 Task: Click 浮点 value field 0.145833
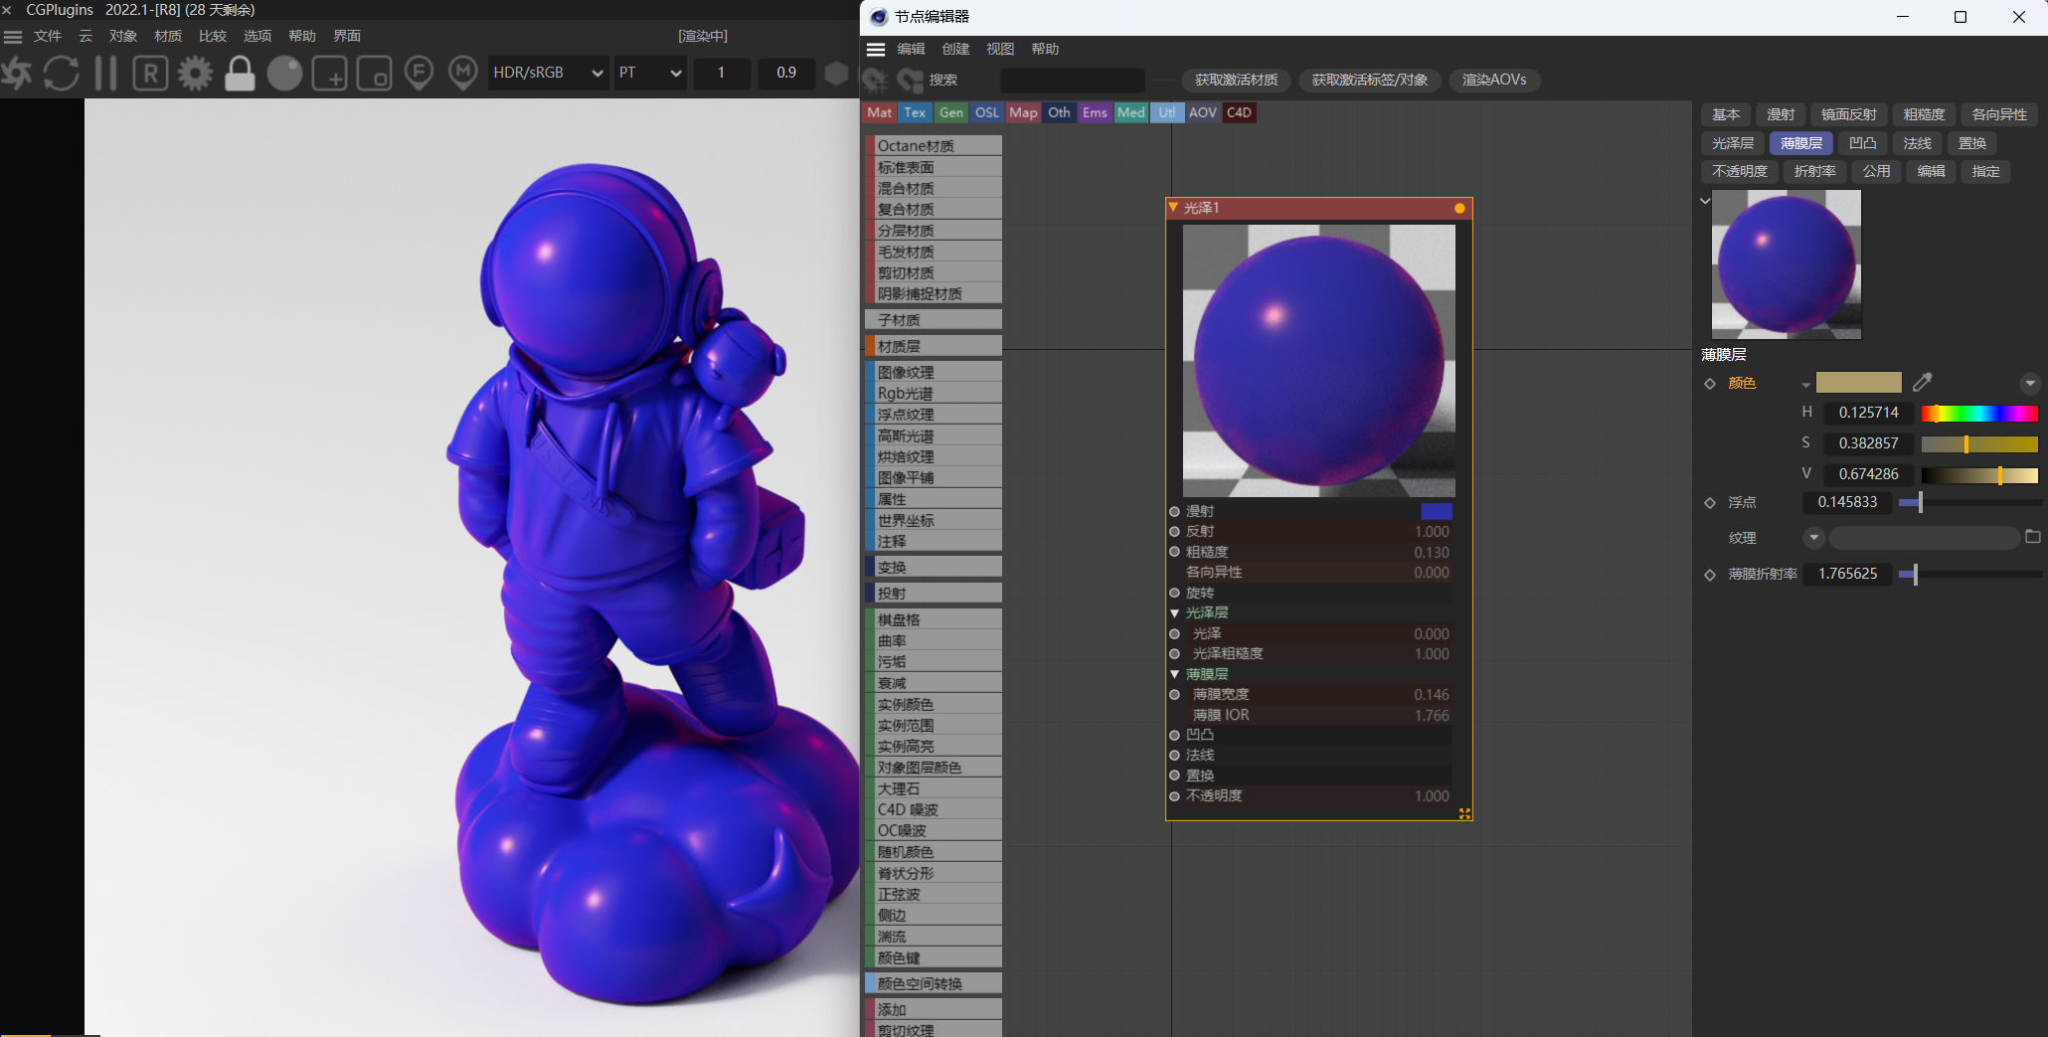(1847, 502)
